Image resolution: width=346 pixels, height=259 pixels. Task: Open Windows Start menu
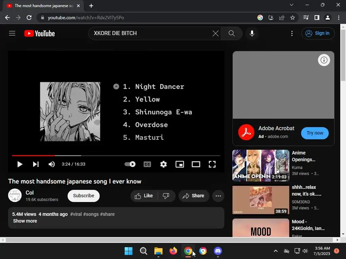128,251
